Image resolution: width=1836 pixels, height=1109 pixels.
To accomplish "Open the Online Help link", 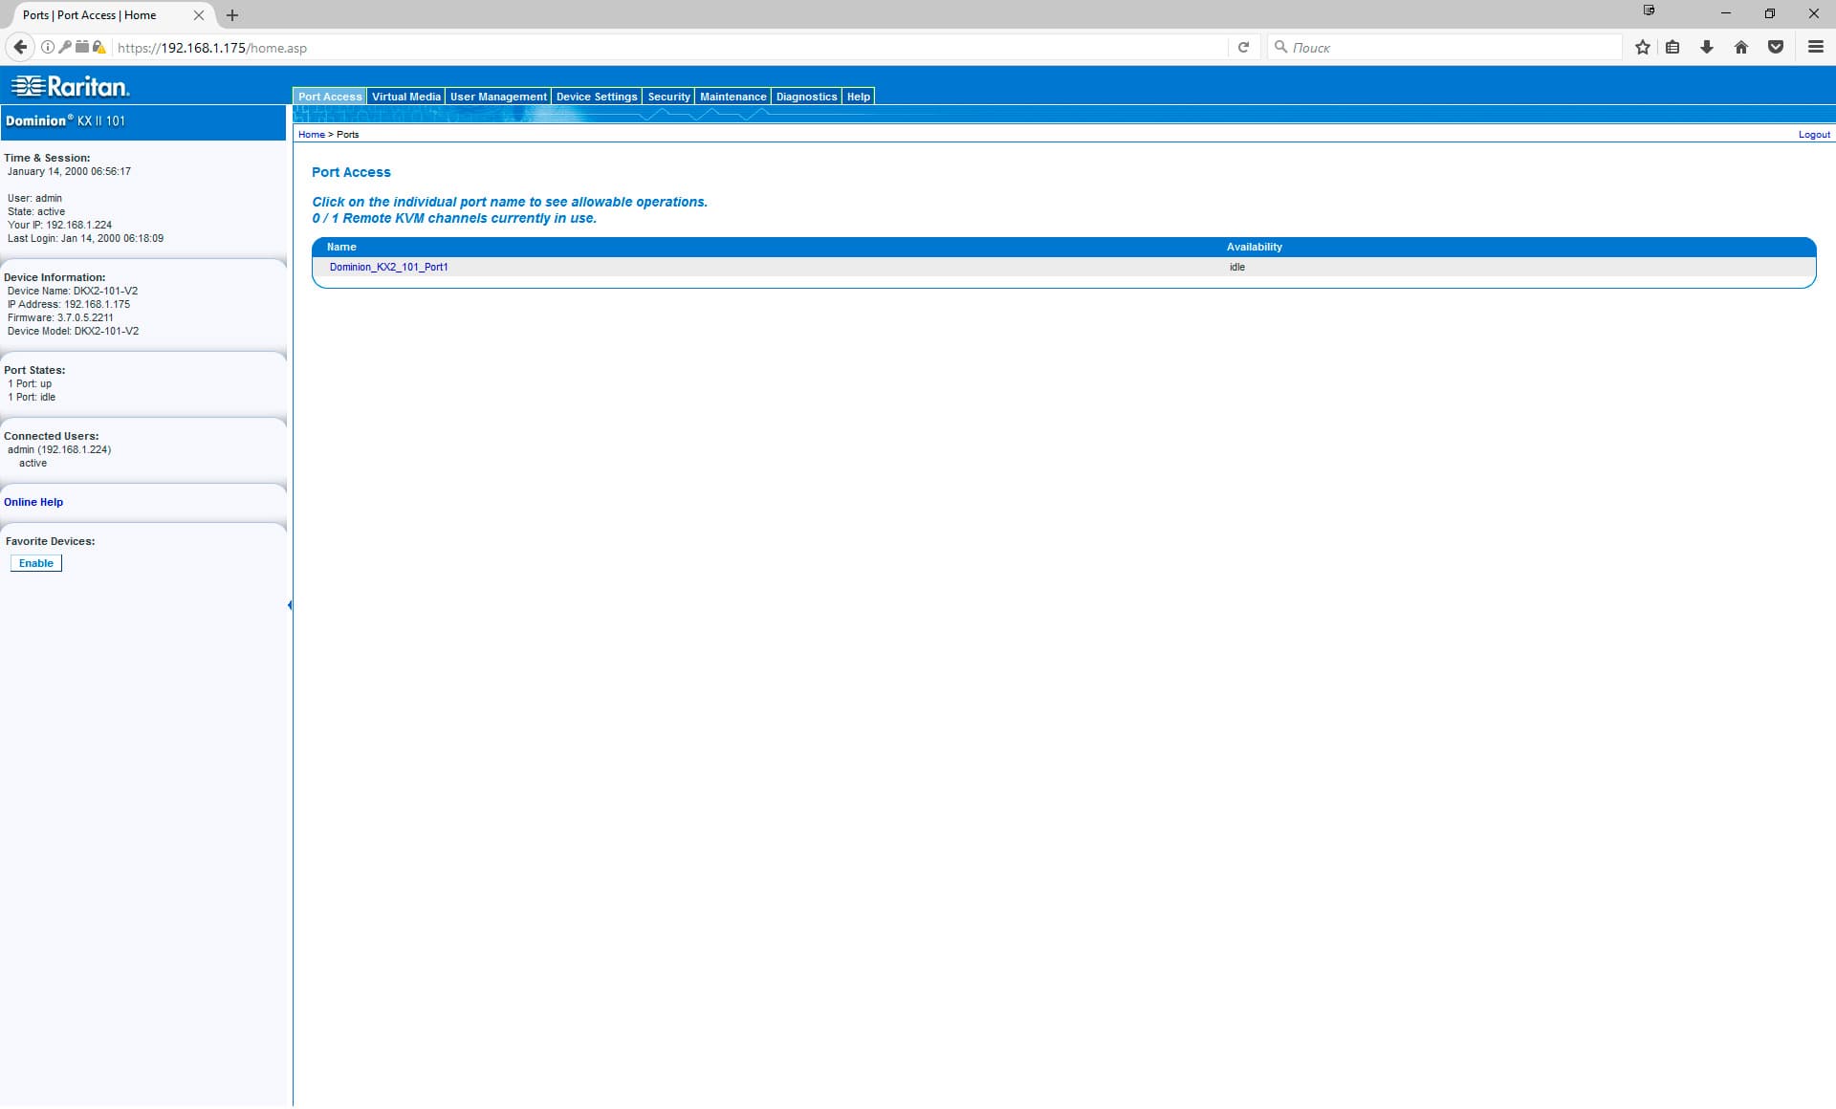I will [x=33, y=502].
